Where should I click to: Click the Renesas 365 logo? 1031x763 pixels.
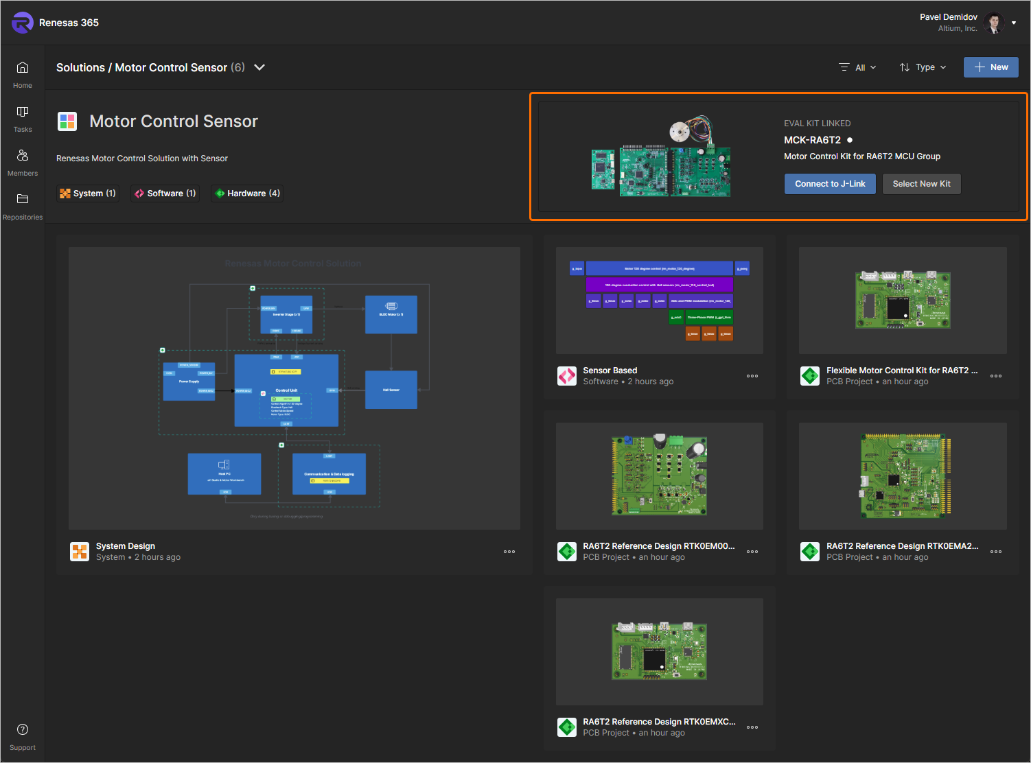click(x=23, y=23)
